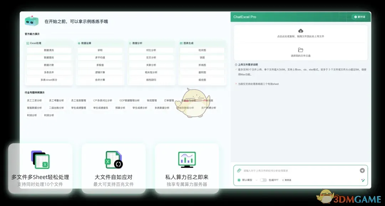Screen dimensions: 385x206
Task: Click the send paper-plane icon
Action: point(363,170)
